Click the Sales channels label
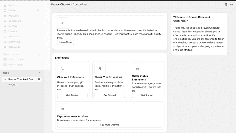 click(11, 54)
